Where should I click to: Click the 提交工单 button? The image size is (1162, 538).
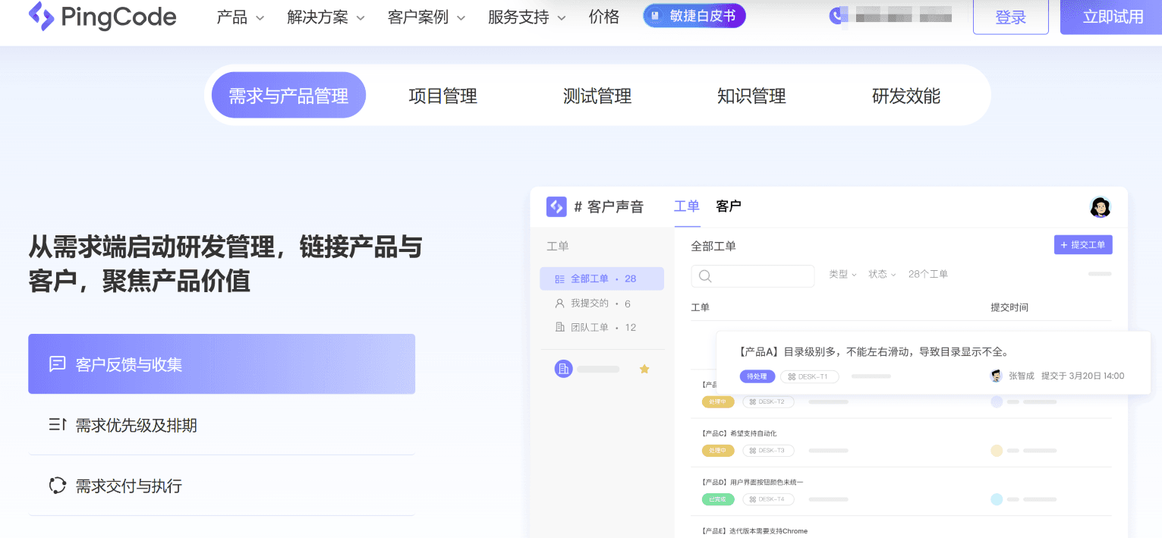[1083, 245]
